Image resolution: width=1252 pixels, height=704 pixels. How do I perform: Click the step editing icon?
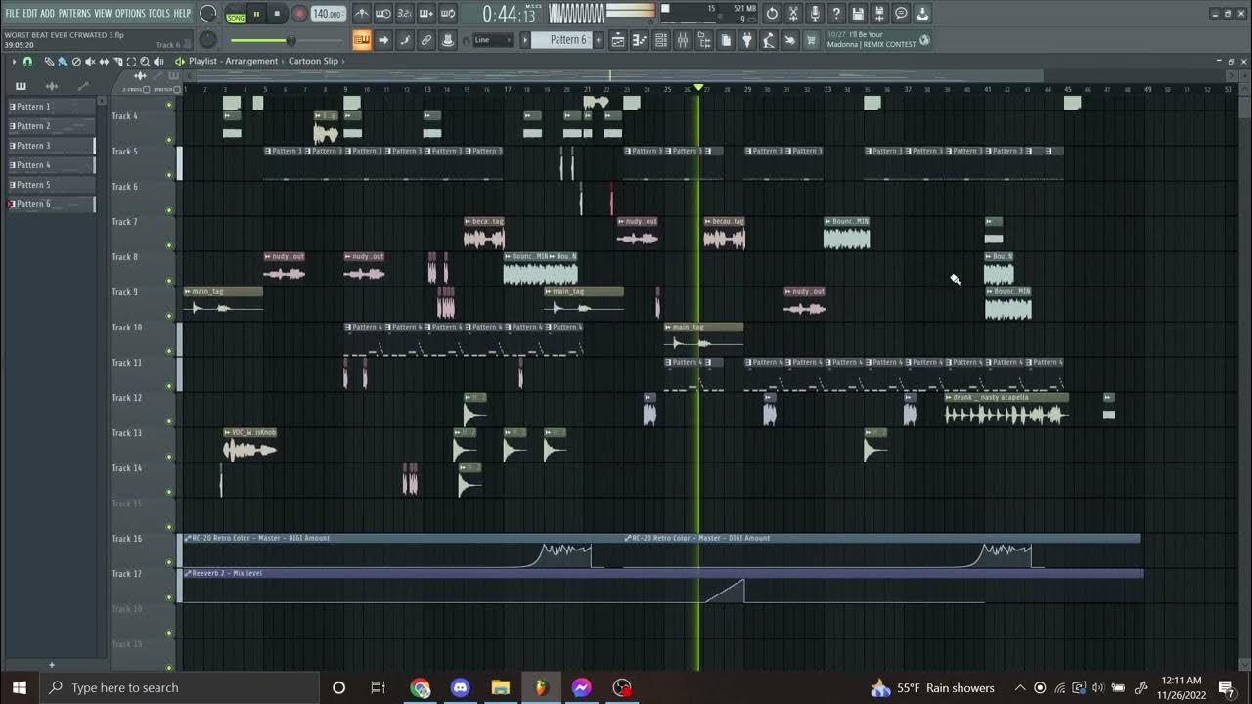(405, 40)
